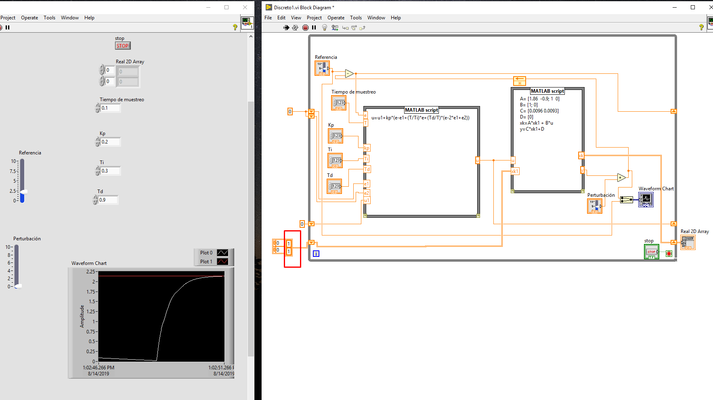
Task: Pause VI execution
Action: (x=314, y=27)
